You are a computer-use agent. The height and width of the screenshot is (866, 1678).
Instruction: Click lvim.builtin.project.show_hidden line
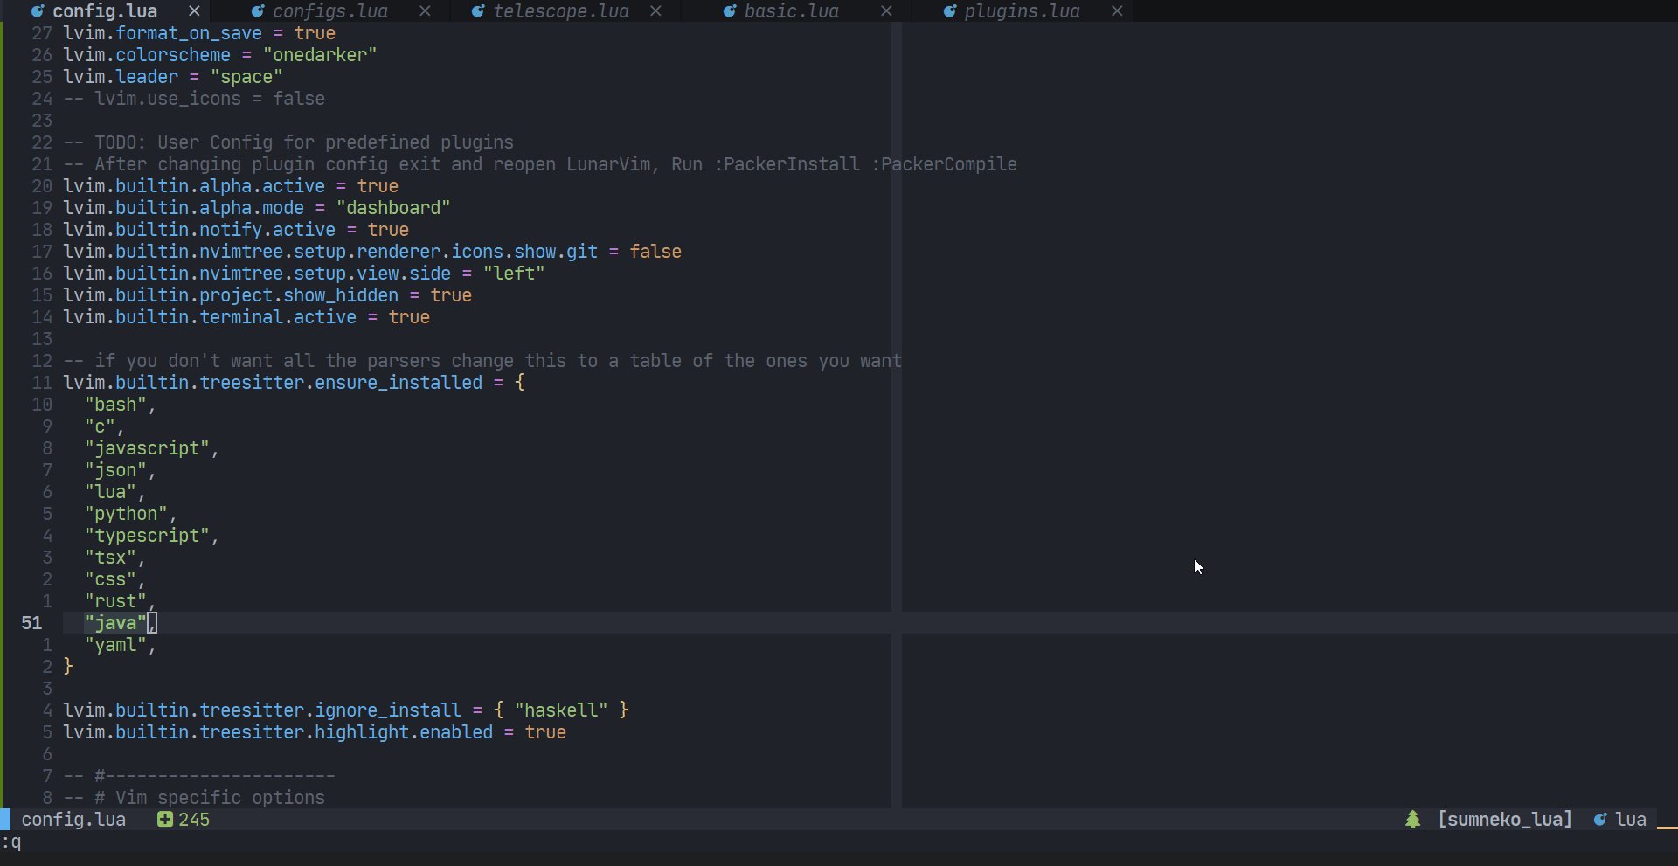(x=267, y=295)
